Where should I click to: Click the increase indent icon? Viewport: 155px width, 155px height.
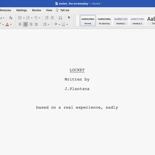coord(52,18)
